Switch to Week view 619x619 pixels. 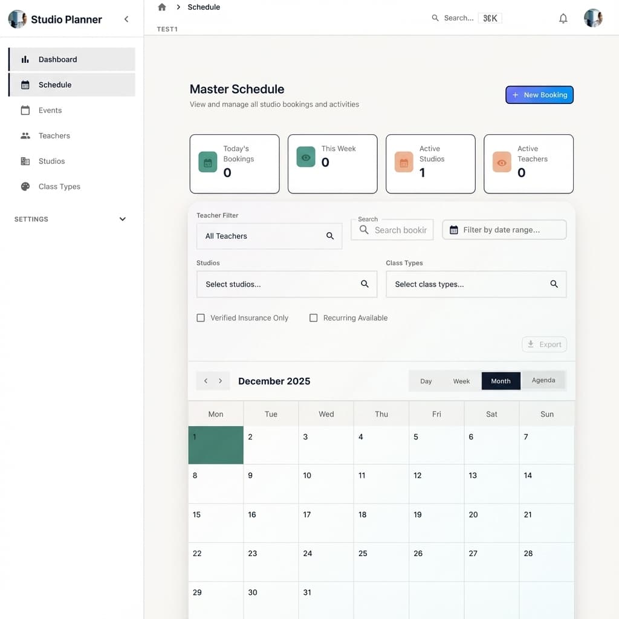(x=461, y=381)
